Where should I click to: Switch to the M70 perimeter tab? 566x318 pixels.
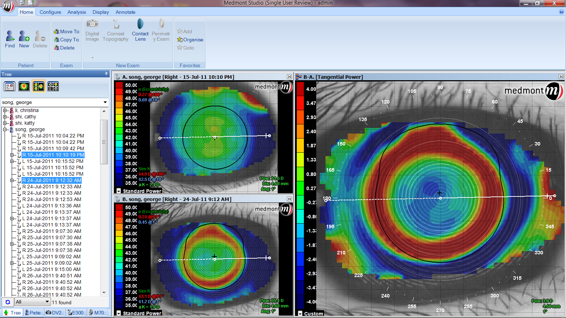(97, 312)
